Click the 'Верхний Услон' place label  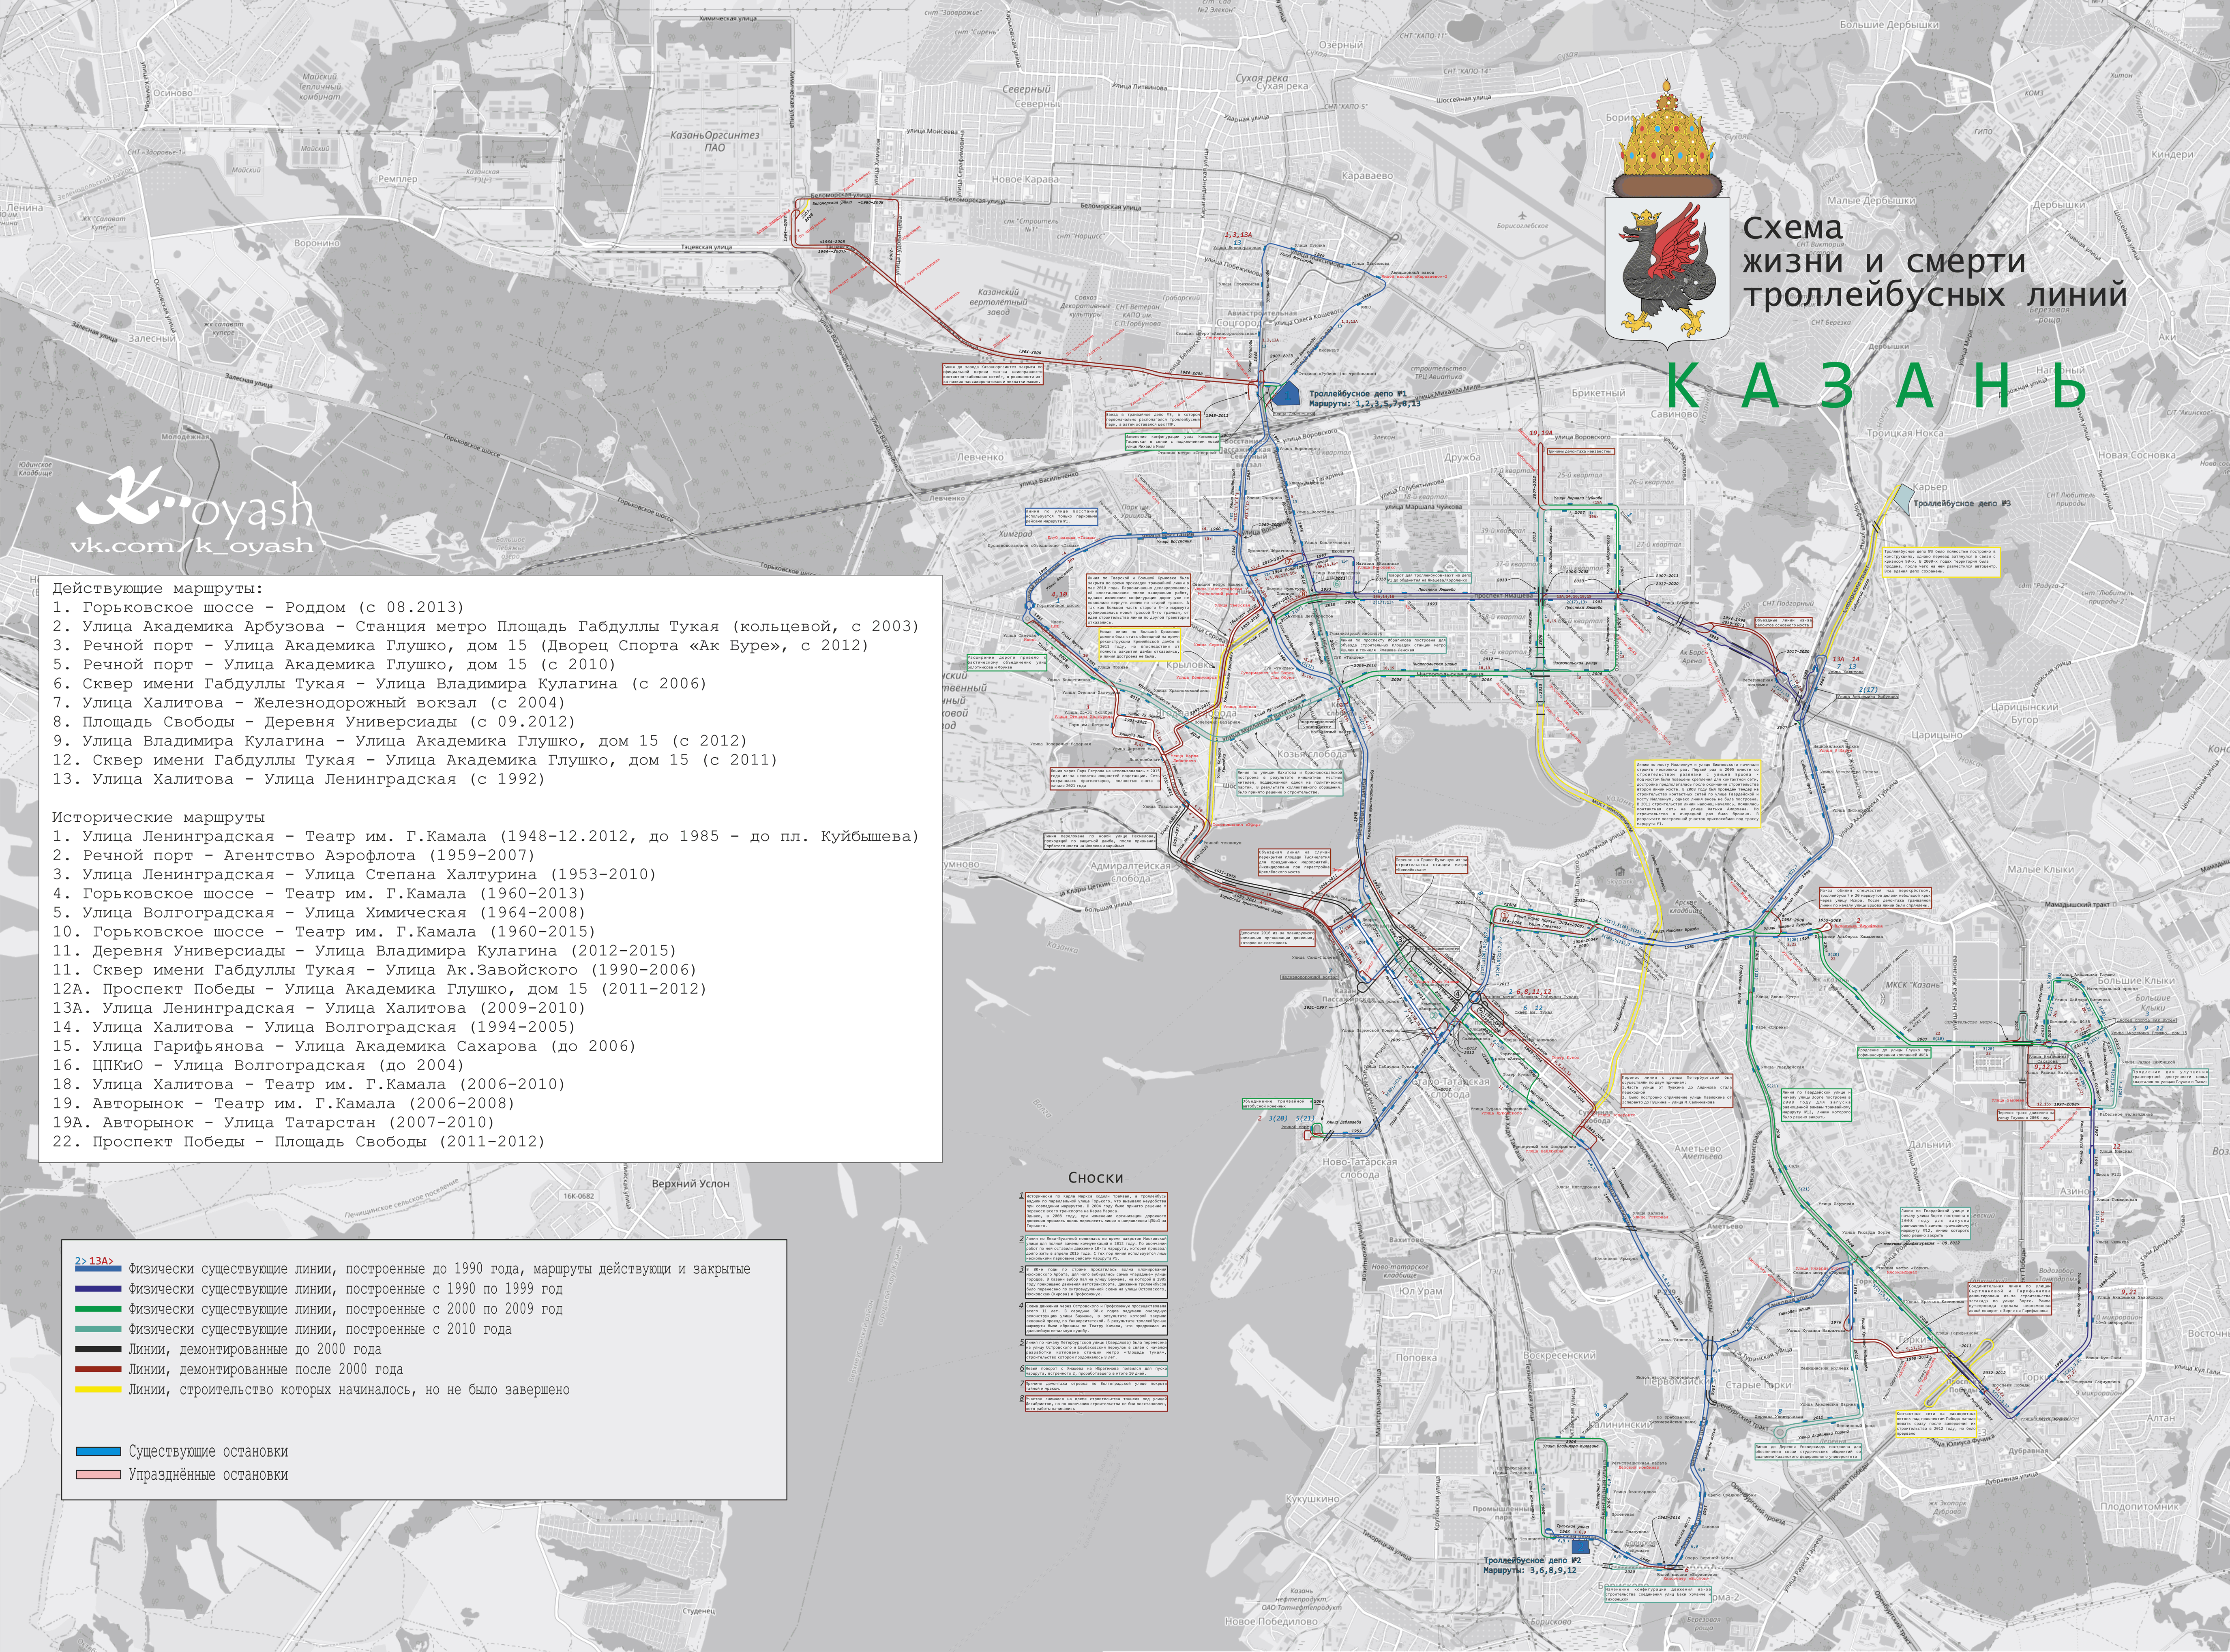click(x=690, y=1184)
